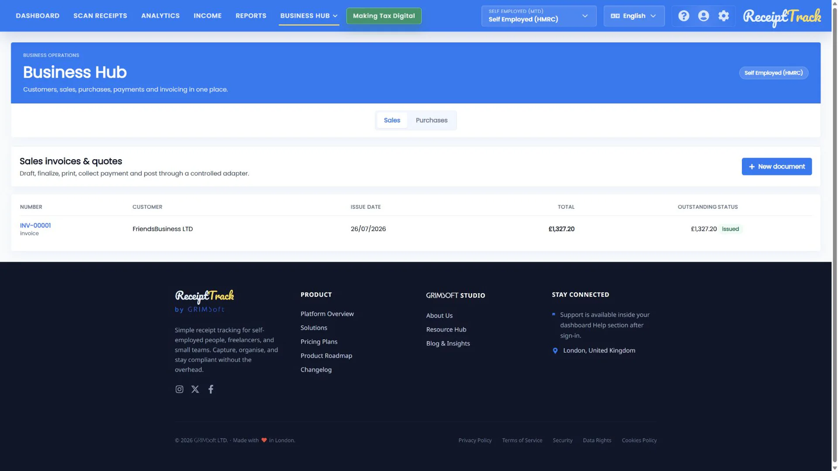Click the ReceiptTrack logo in footer
Screen dimensions: 838x471
204,297
